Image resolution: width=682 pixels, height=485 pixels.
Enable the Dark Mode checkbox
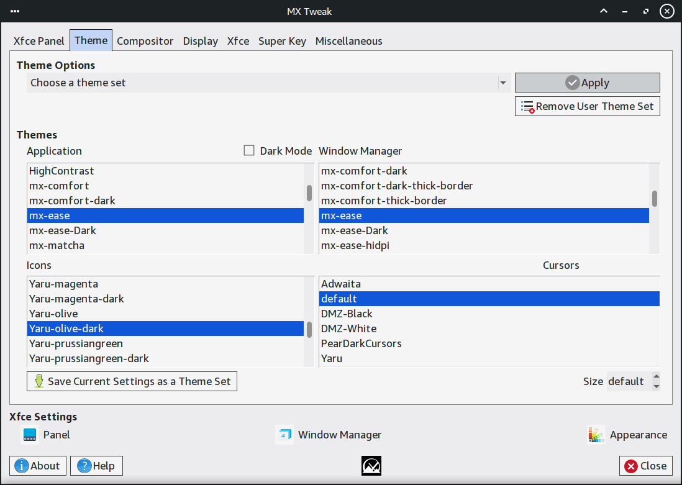point(249,150)
